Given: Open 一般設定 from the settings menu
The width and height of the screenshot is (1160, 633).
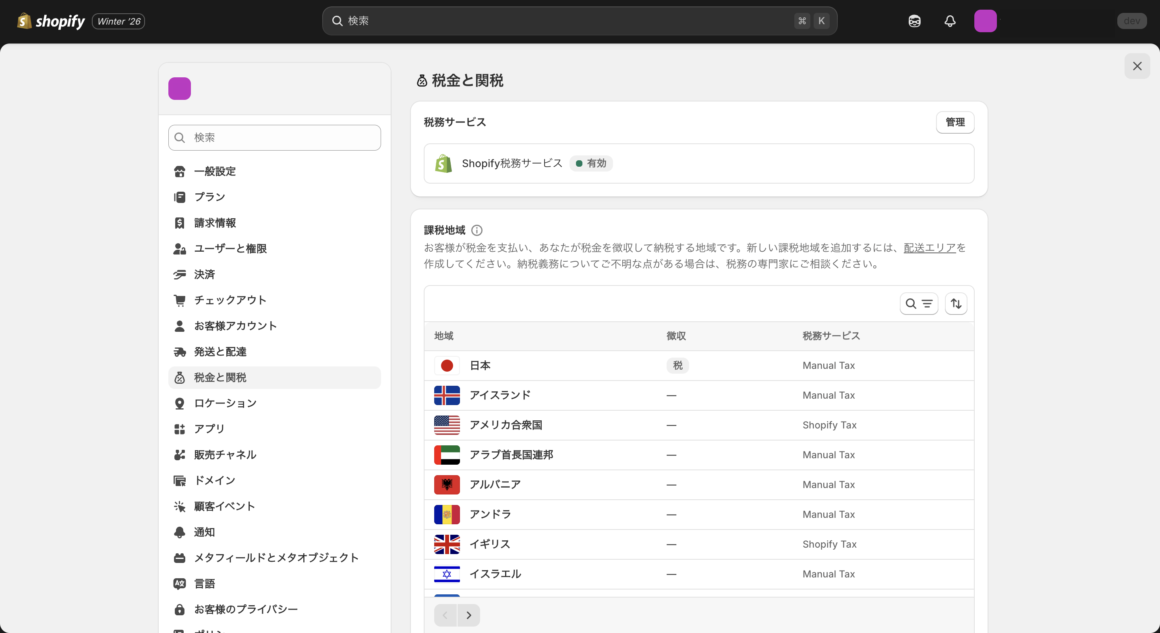Looking at the screenshot, I should [x=215, y=171].
